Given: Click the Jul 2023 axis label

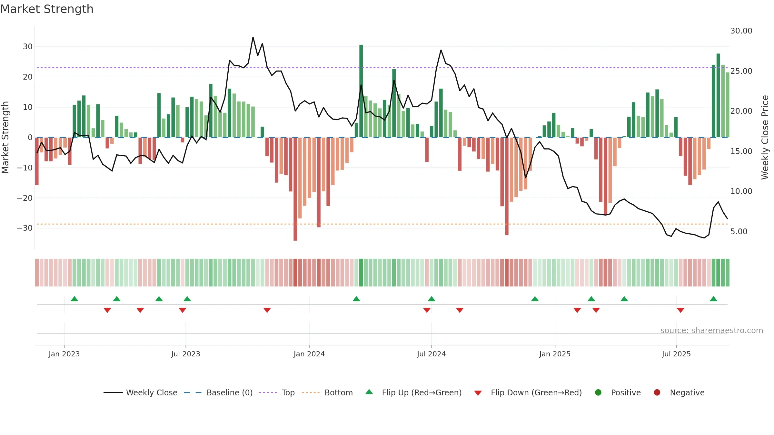Looking at the screenshot, I should click(x=186, y=354).
